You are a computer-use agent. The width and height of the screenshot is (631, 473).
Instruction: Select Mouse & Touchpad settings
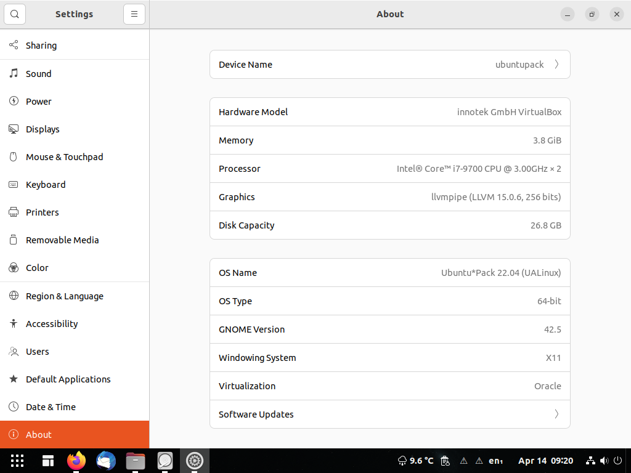[75, 157]
